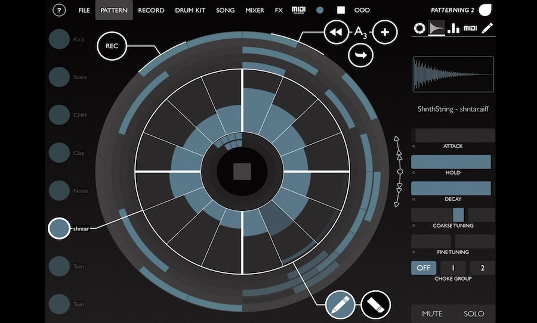Open the help question mark icon
The width and height of the screenshot is (537, 323).
[x=59, y=10]
